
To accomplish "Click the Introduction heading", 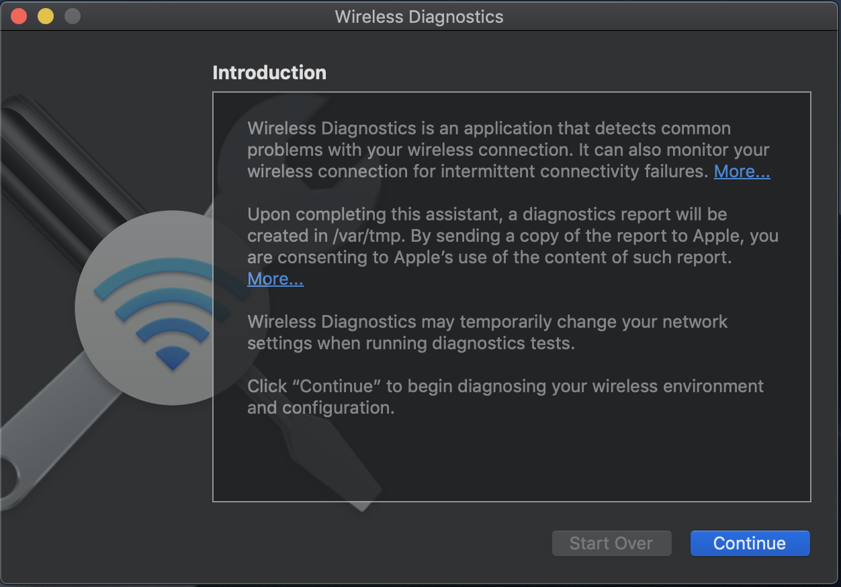I will (x=269, y=73).
